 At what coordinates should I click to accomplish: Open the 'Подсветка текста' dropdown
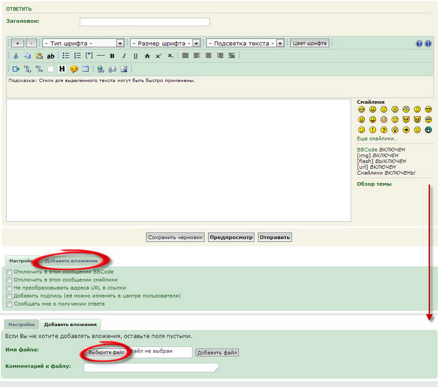245,43
